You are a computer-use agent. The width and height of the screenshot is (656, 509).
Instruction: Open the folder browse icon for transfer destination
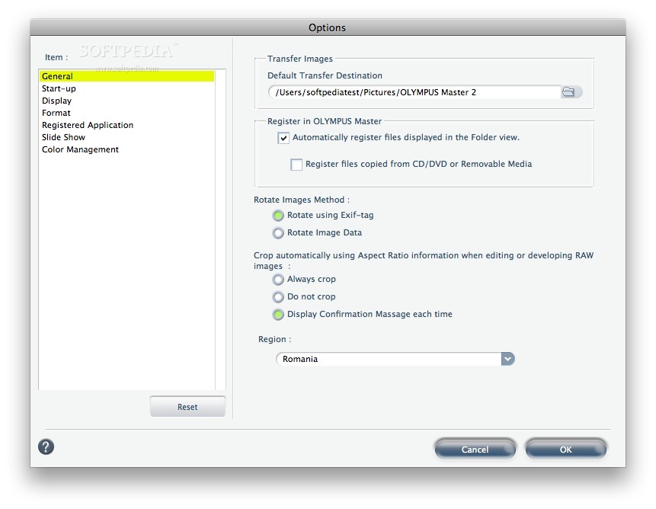[x=568, y=91]
